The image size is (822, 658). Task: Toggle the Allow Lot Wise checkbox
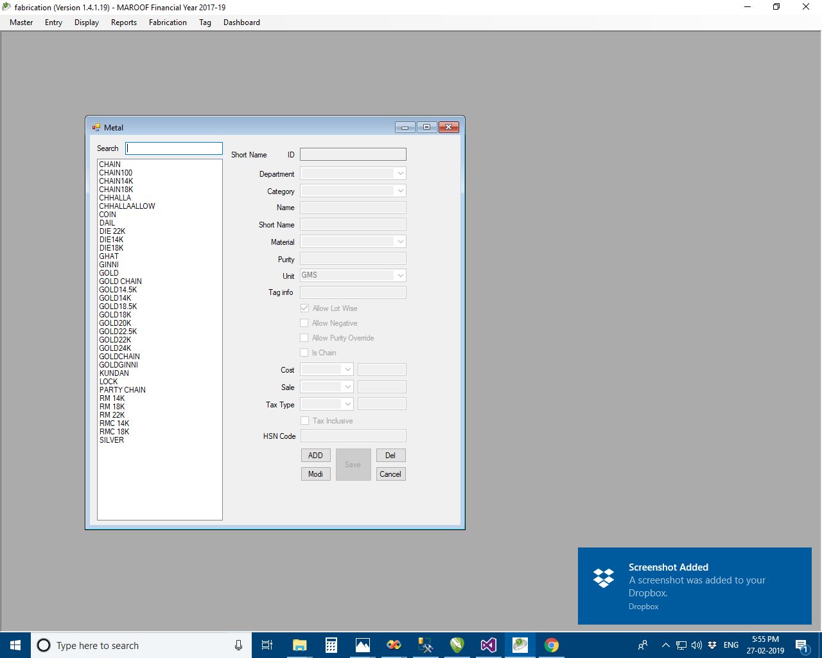click(305, 308)
